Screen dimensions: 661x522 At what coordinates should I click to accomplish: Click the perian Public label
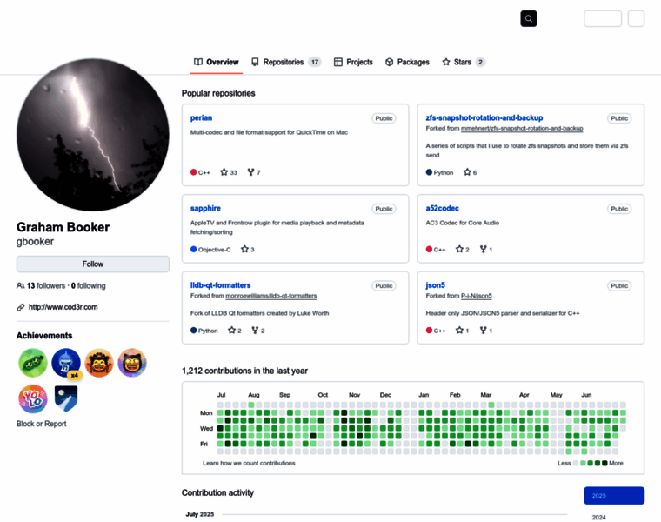coord(384,118)
